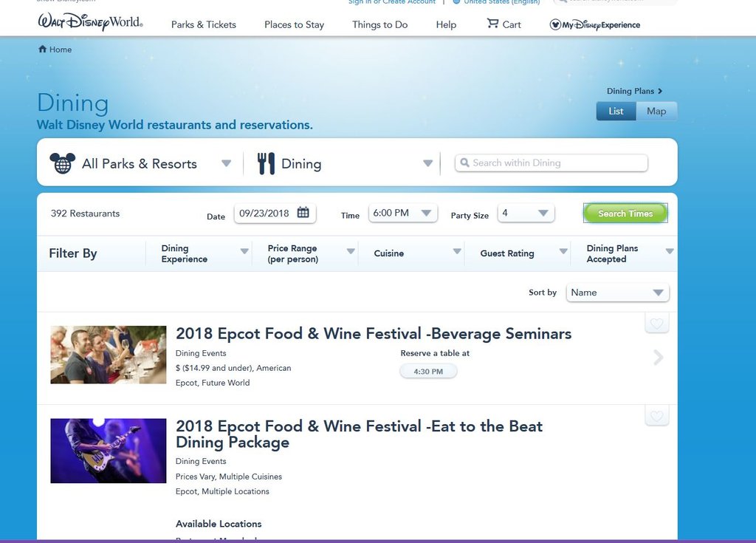The width and height of the screenshot is (756, 543).
Task: Open the Party Size dropdown
Action: 526,213
